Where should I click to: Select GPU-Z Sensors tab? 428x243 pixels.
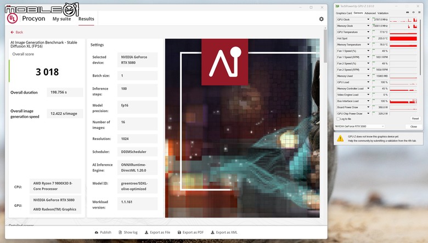tap(358, 13)
